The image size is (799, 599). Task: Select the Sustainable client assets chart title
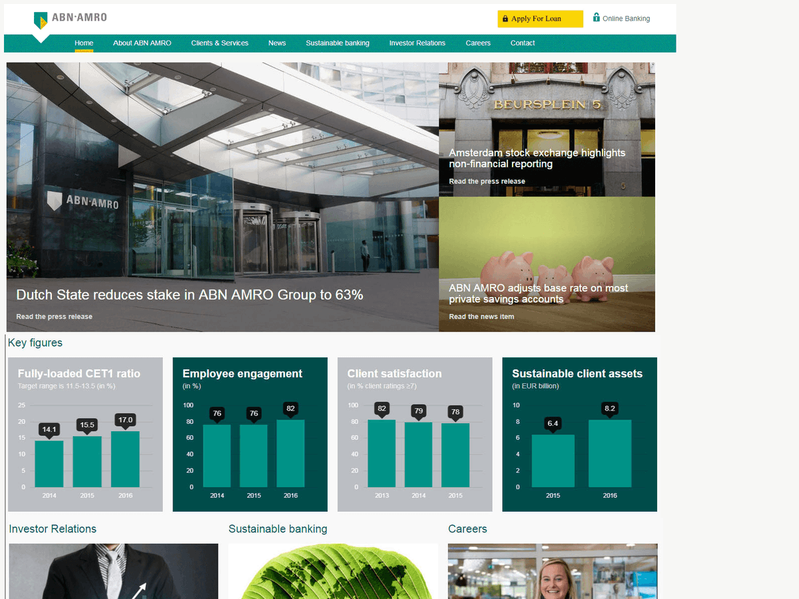577,374
